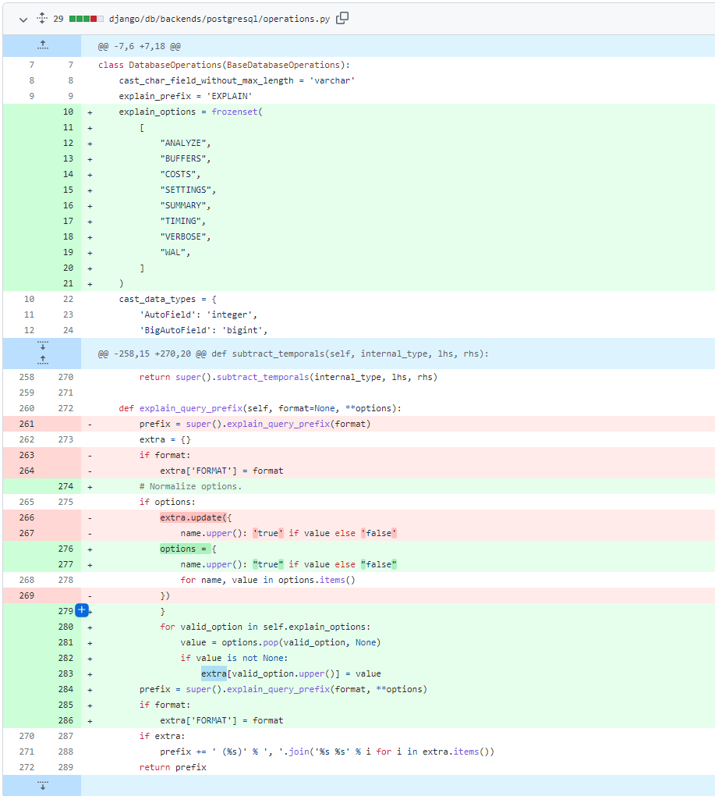
Task: Open the django/db/backends/postgresql/operations.py file link
Action: tap(219, 19)
